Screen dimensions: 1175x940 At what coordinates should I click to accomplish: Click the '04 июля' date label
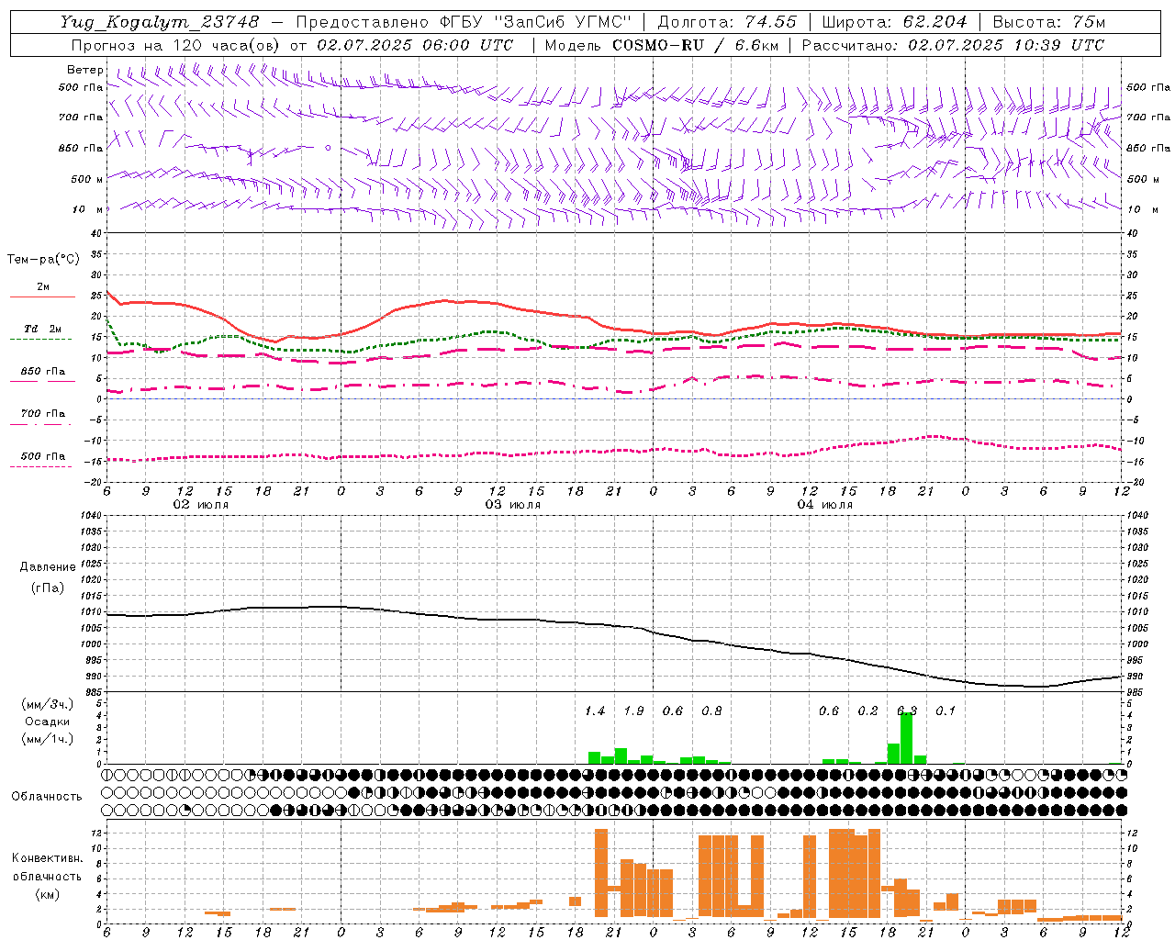824,505
